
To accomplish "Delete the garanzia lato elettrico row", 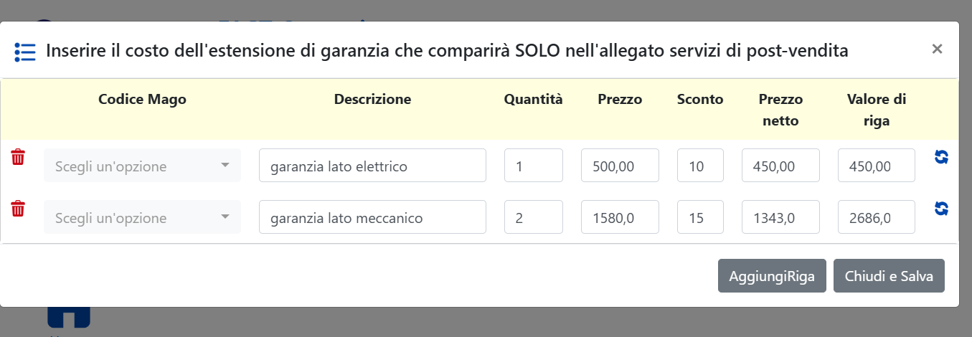I will [18, 158].
